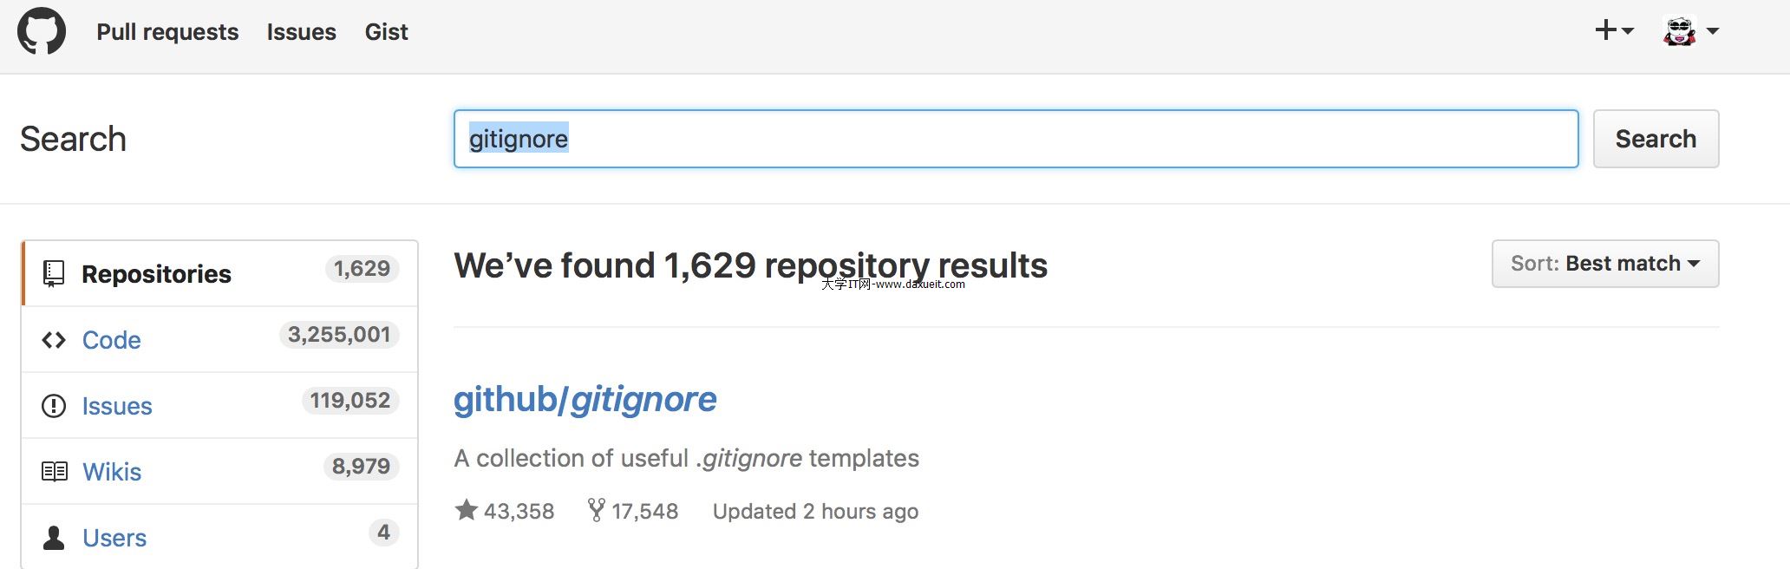Click the star icon beside 43,358

(x=467, y=510)
